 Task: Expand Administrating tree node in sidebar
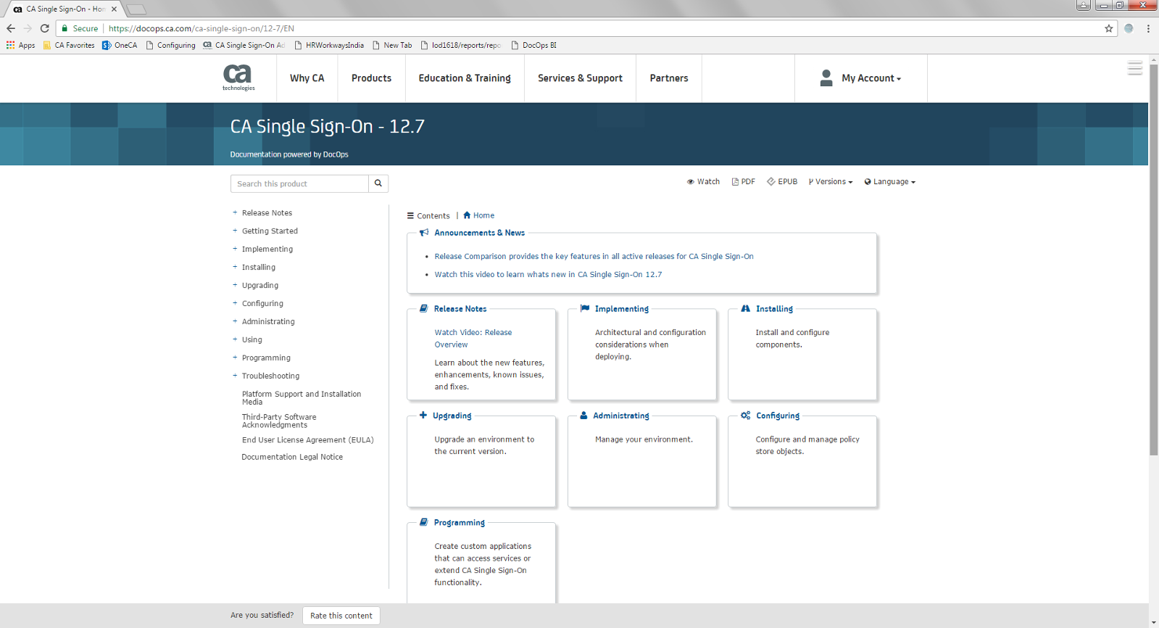[x=235, y=321]
